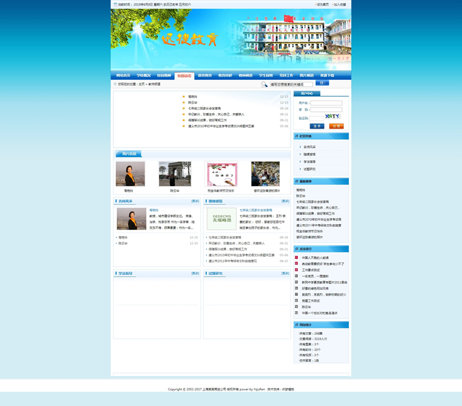Expand 试题研究 in the column list
Viewport: 462px width, 406px height.
309,169
